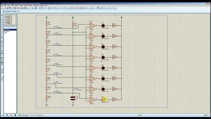Cut selection with the scissors icon
The image size is (211, 119).
click(68, 8)
